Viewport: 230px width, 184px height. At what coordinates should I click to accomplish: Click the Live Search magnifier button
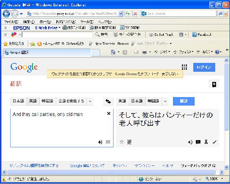[x=220, y=14]
